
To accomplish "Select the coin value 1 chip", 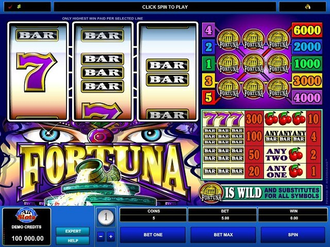I will click(106, 217).
